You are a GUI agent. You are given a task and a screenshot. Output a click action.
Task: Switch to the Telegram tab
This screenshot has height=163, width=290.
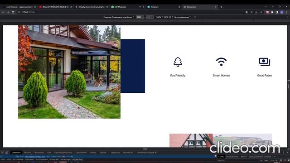164,7
